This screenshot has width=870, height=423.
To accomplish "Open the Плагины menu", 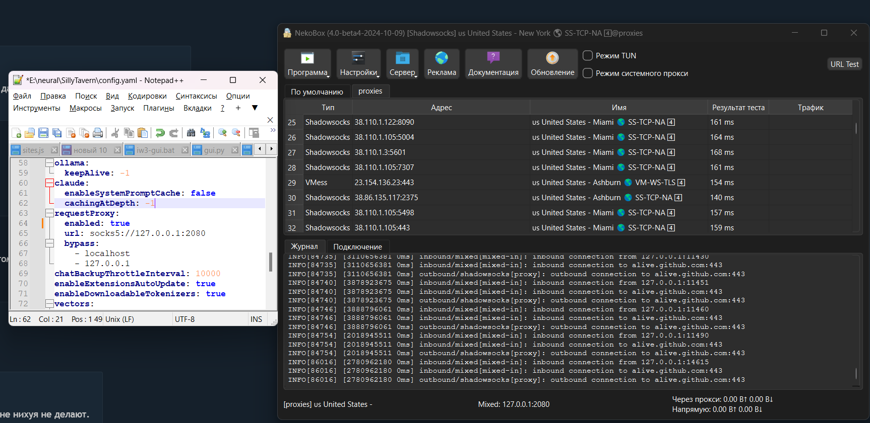I will [x=159, y=108].
